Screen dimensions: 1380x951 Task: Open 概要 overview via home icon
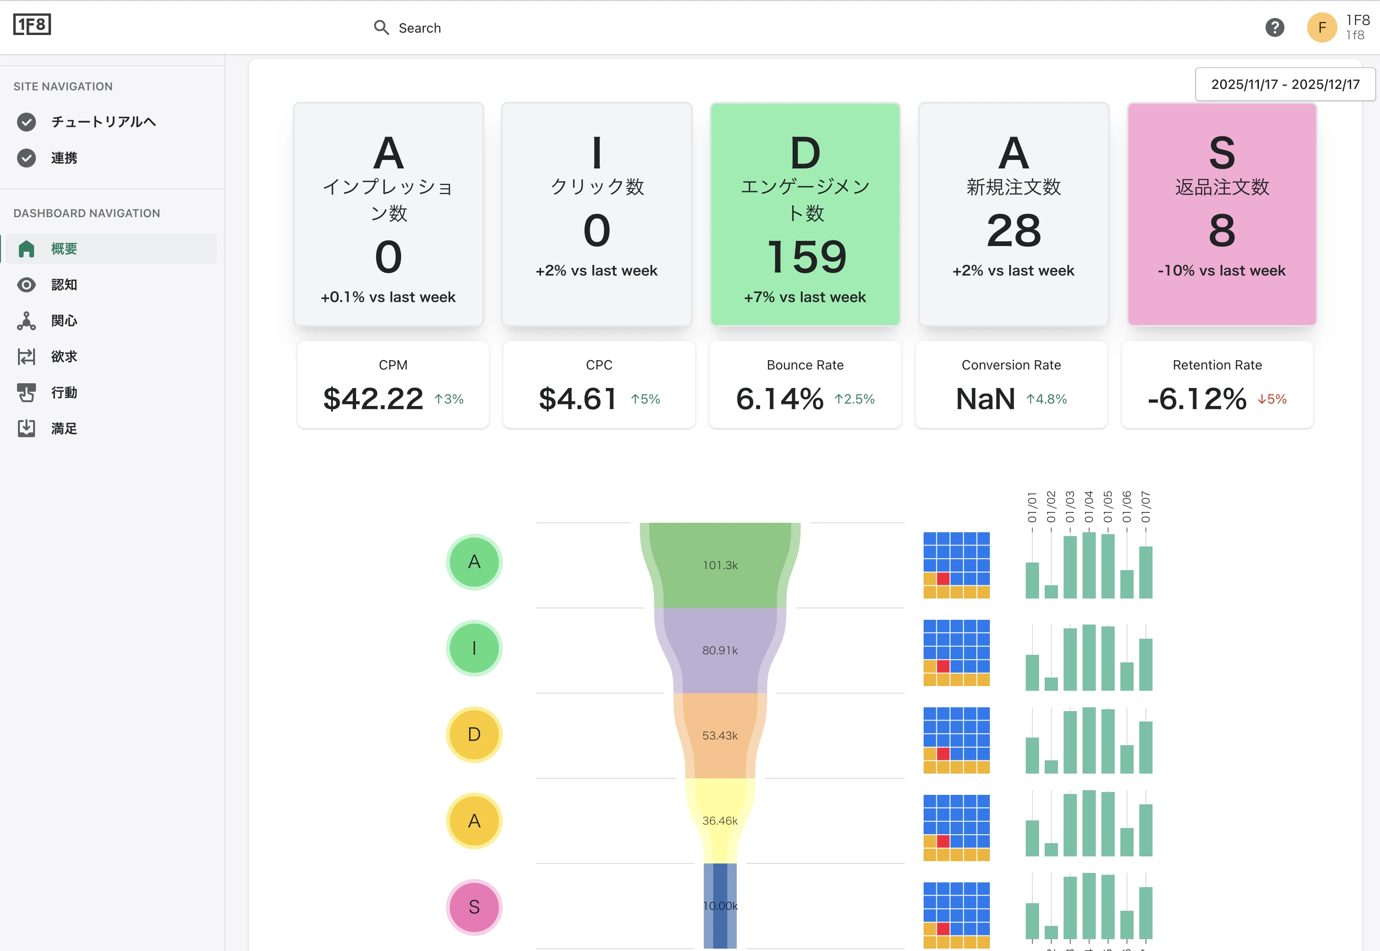pos(26,249)
